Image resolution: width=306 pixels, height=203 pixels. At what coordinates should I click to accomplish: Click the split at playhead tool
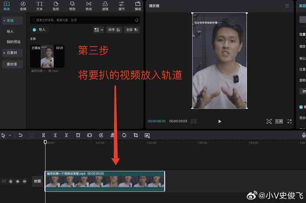pyautogui.click(x=44, y=135)
